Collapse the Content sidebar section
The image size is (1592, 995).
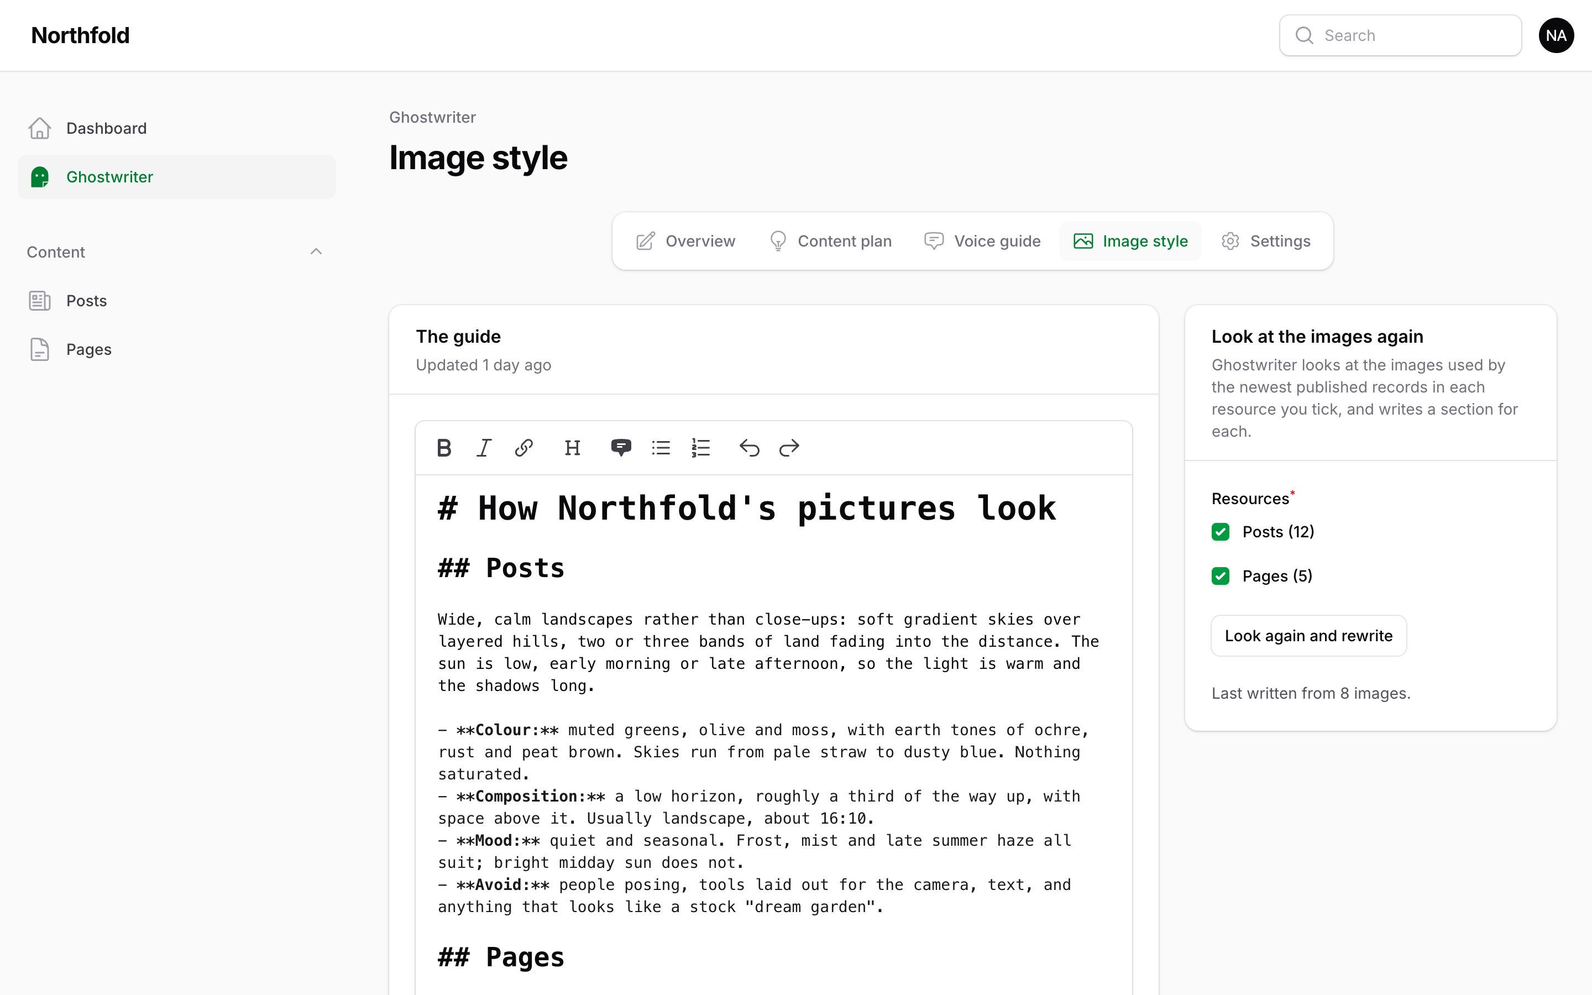coord(316,252)
